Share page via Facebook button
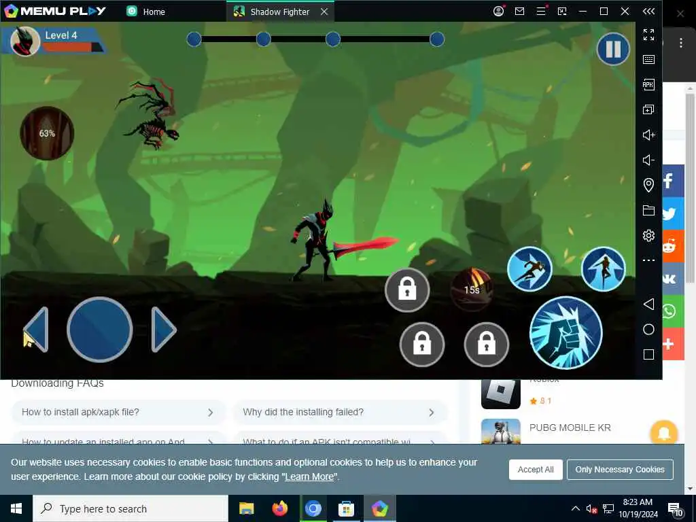696x522 pixels. [673, 181]
